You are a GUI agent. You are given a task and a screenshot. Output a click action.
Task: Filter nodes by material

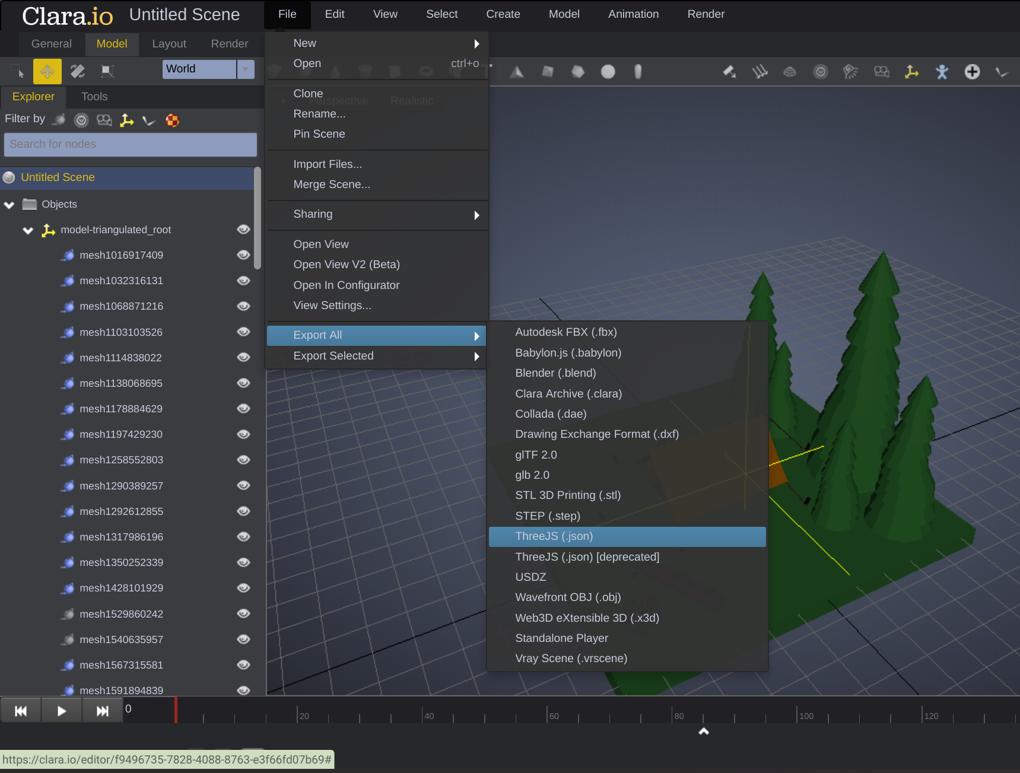(172, 120)
